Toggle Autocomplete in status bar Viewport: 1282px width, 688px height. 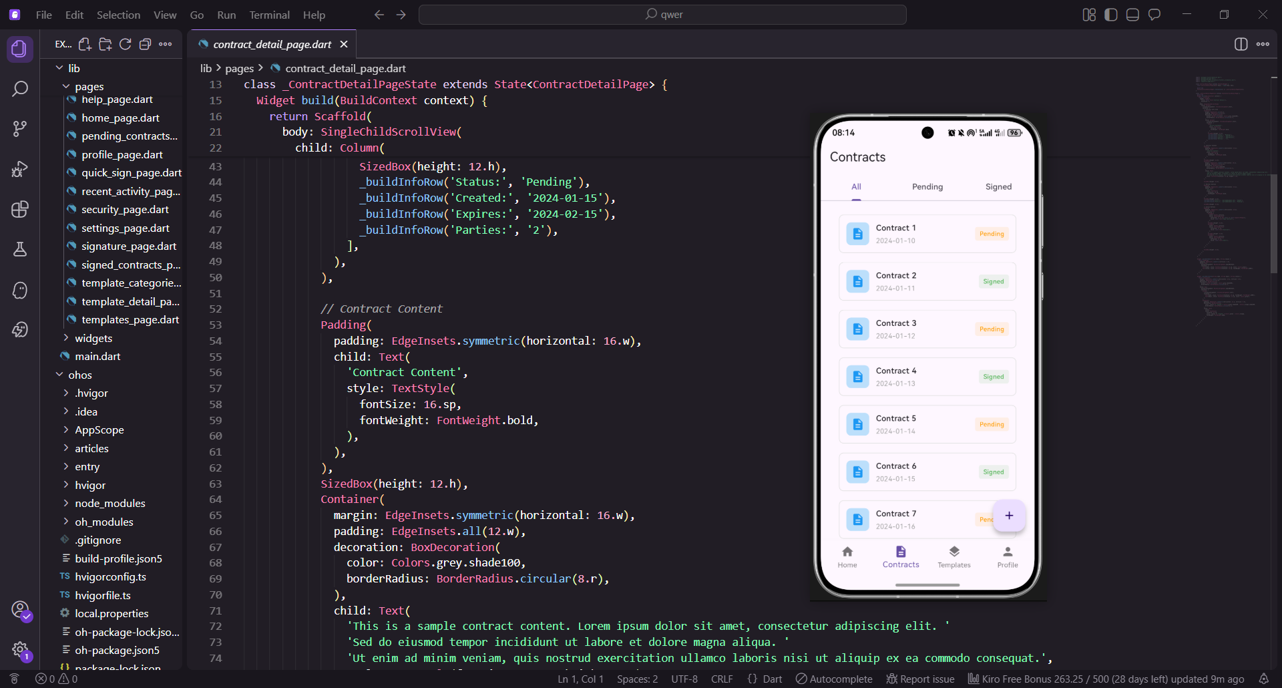[x=834, y=679]
